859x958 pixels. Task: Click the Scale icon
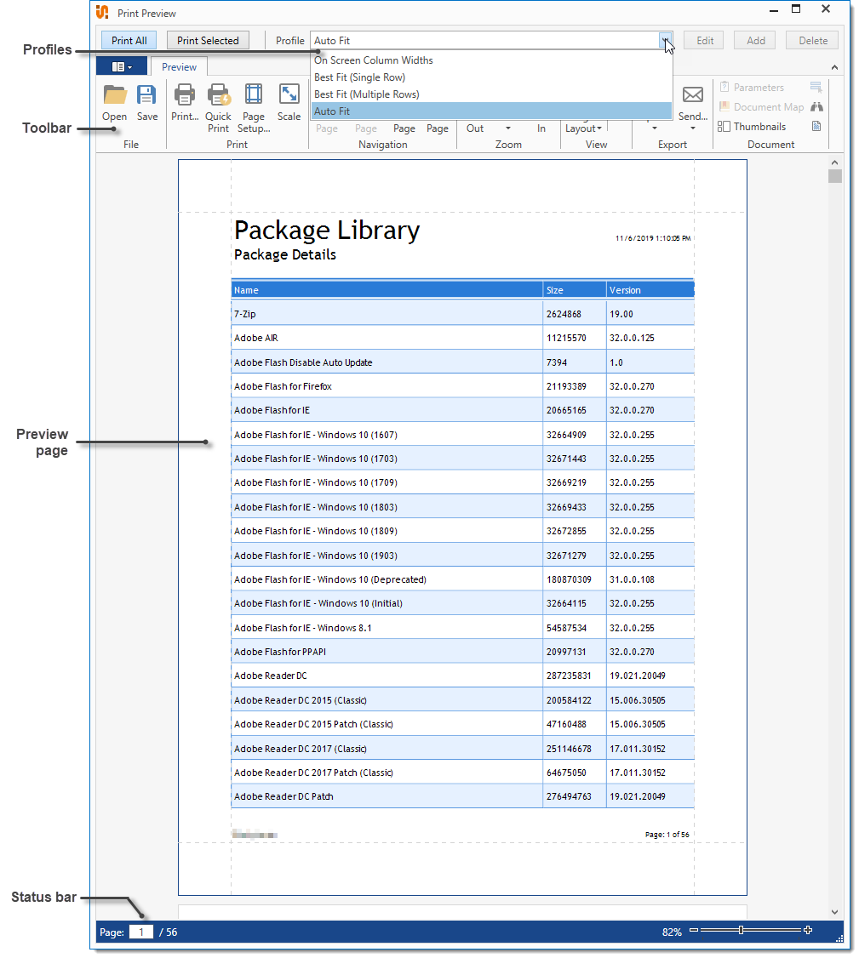tap(289, 95)
